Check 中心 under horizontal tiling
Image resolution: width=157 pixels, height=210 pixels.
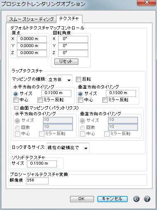coord(16,100)
